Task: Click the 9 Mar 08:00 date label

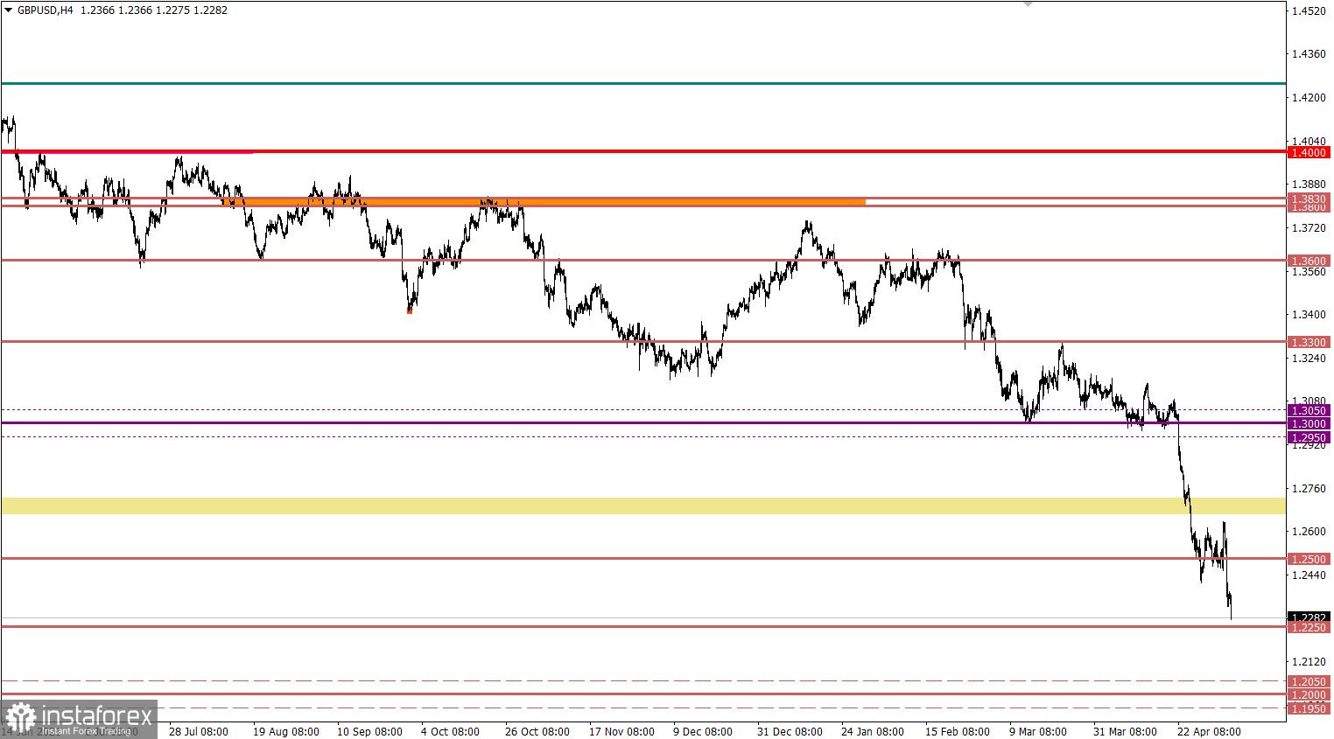Action: point(1038,731)
